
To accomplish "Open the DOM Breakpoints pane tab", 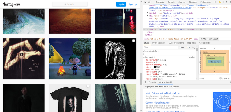I will coord(176,43).
